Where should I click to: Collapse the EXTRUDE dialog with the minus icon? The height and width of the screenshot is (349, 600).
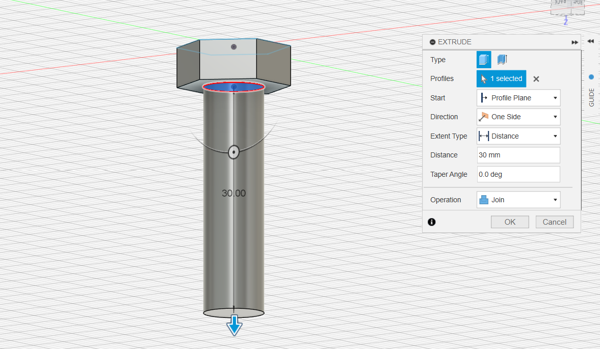(x=432, y=42)
